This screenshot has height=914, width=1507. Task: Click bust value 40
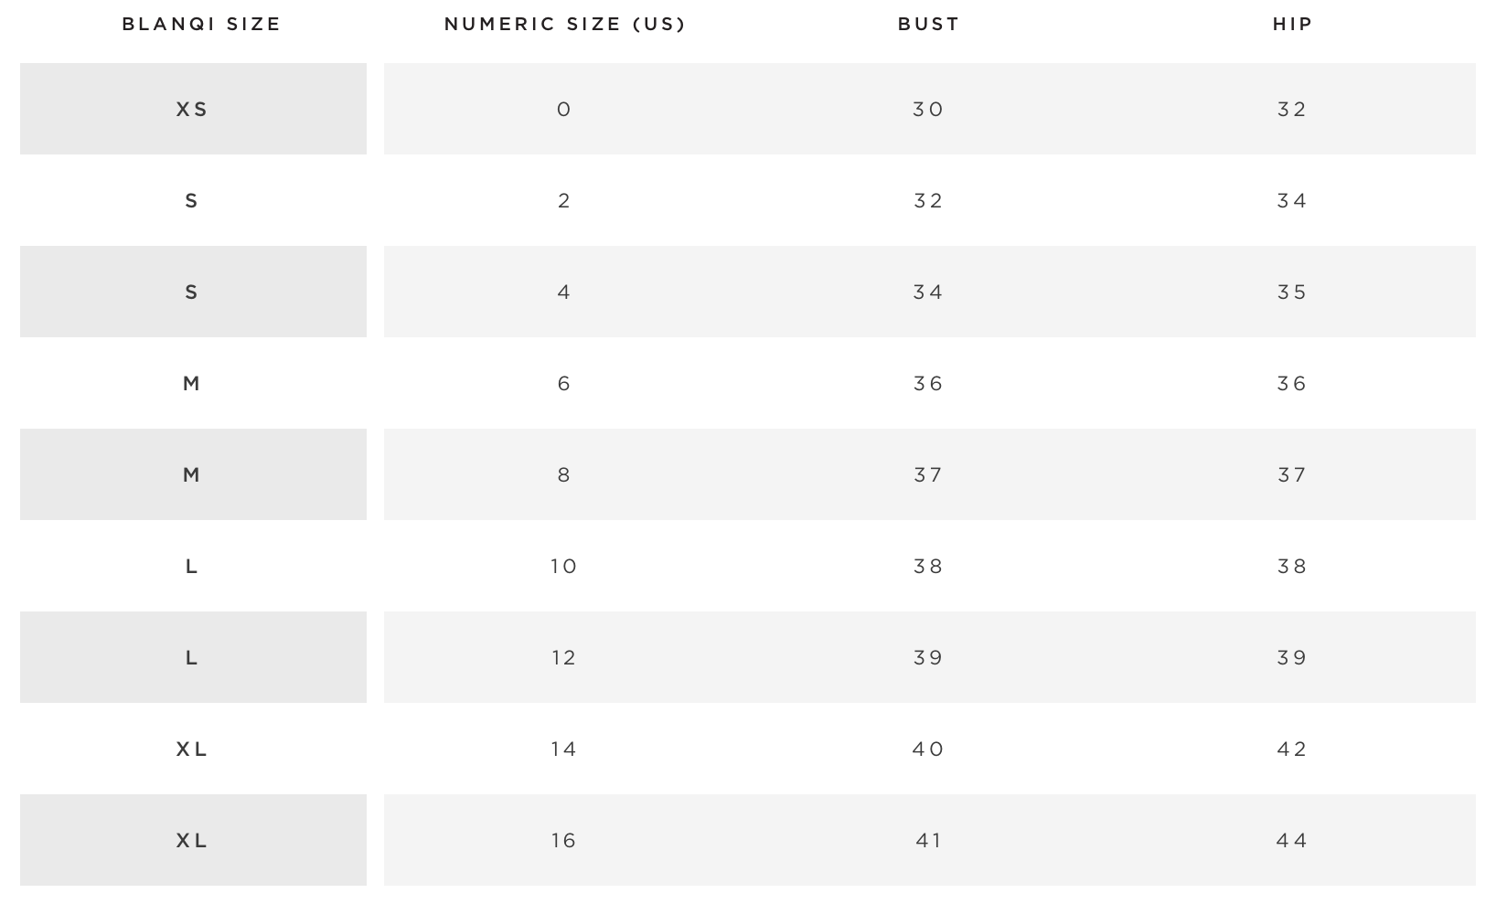(928, 749)
